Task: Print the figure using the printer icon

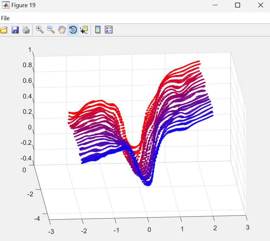Action: [x=26, y=30]
